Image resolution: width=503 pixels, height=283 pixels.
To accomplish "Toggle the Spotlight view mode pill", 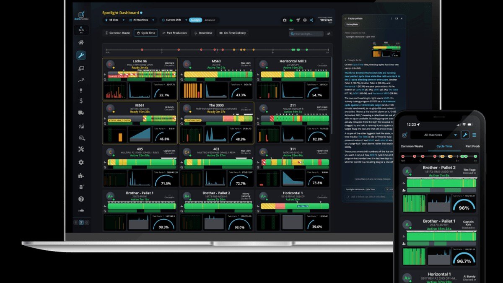I will pos(195,20).
